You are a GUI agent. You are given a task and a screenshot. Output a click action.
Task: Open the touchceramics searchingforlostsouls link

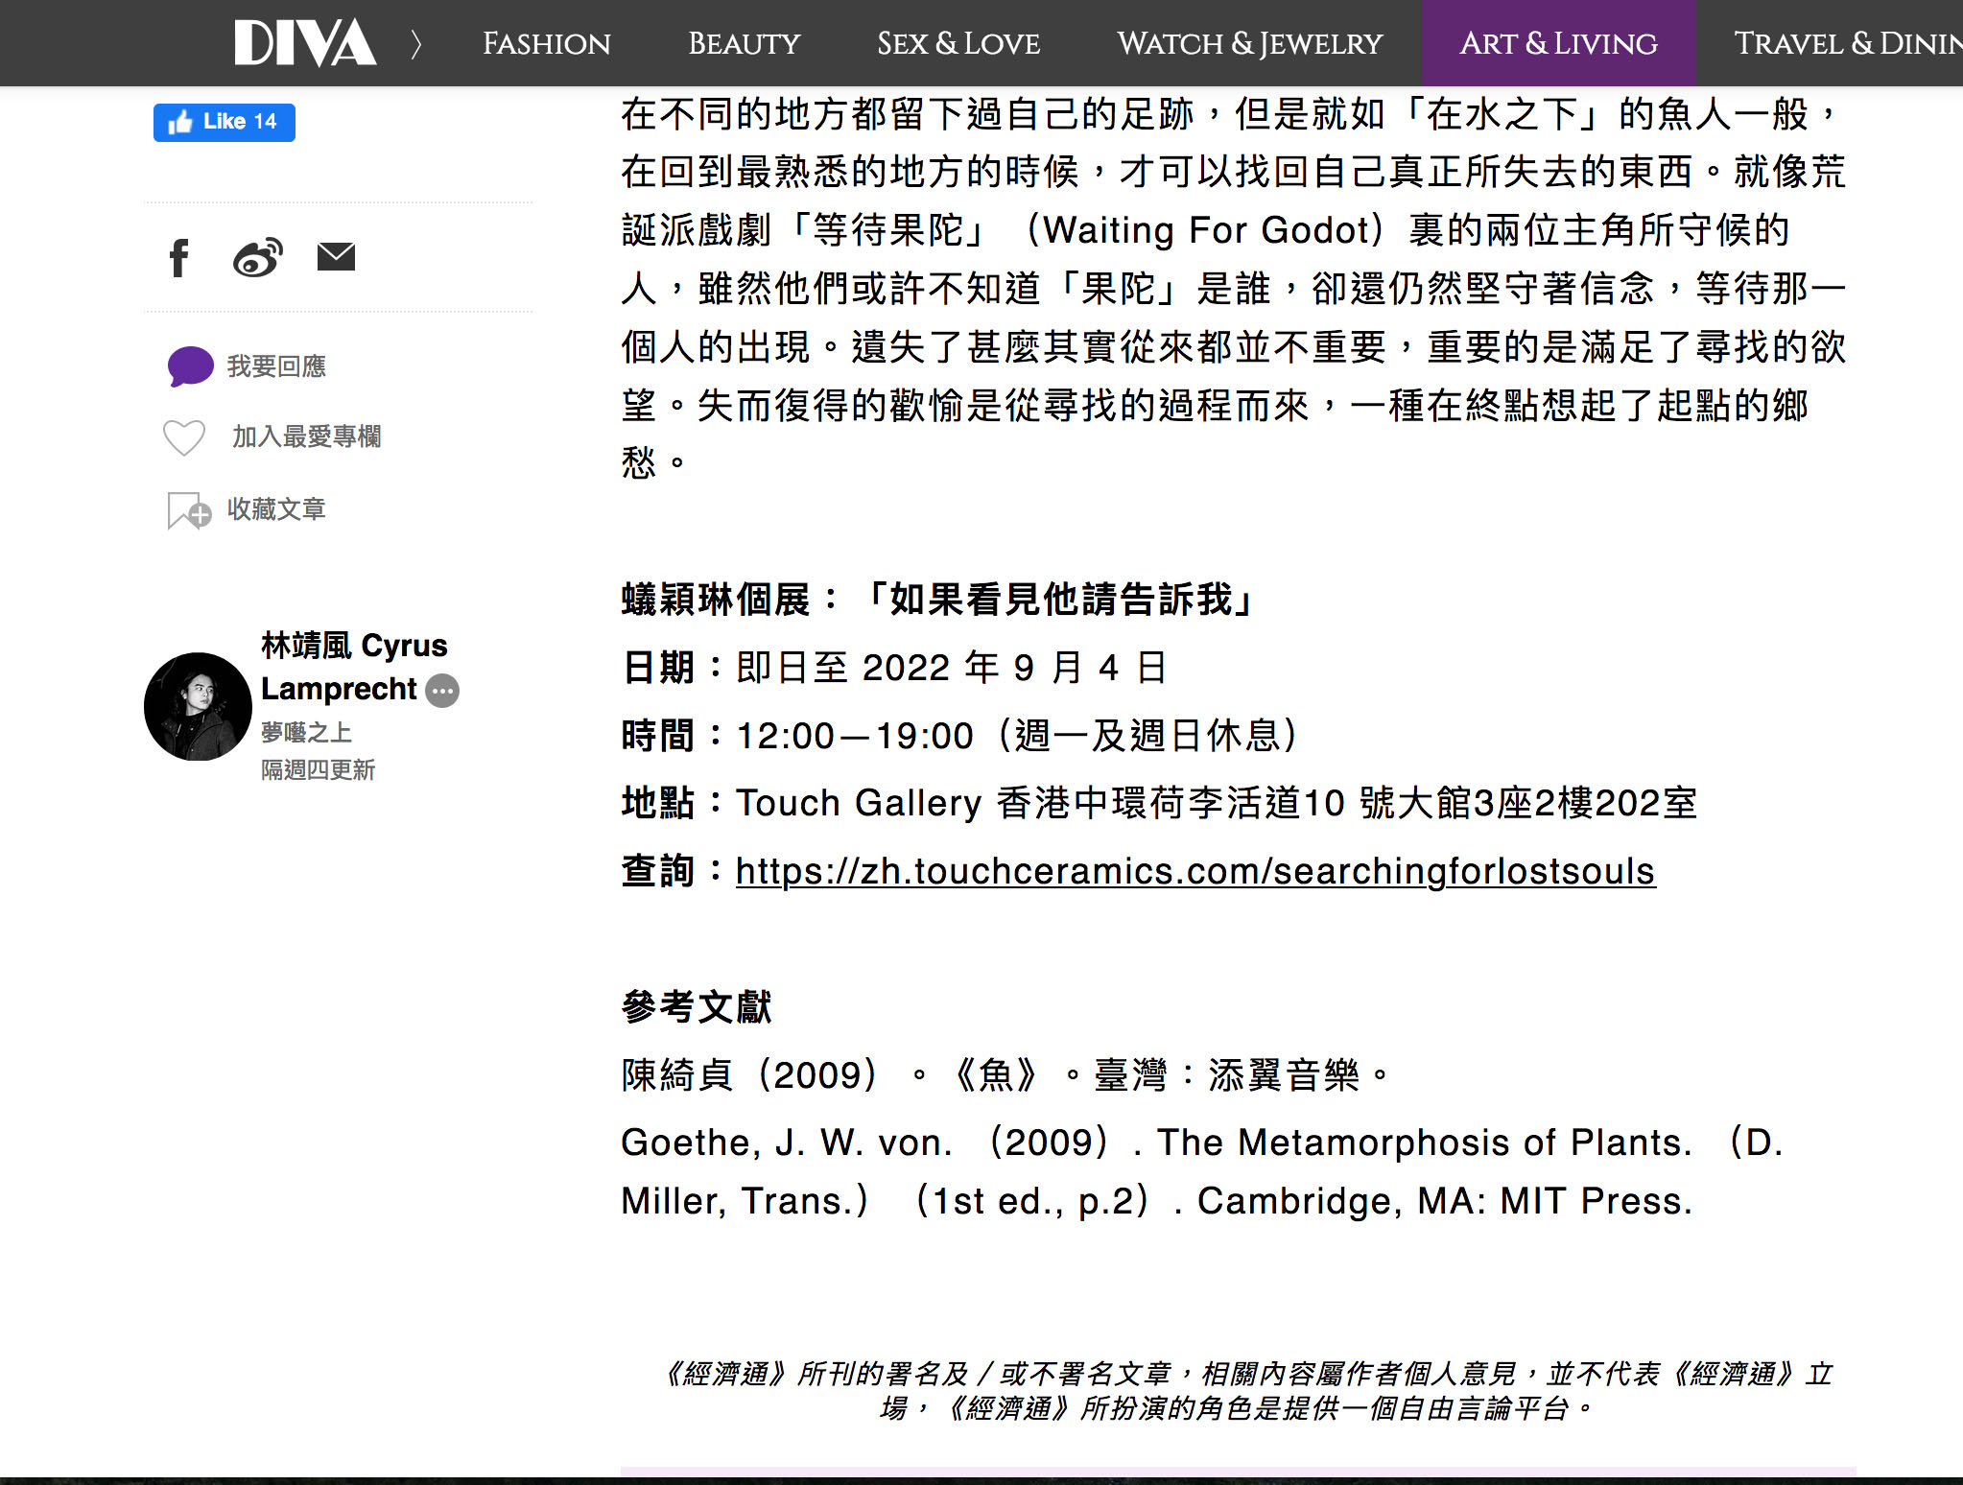1194,871
